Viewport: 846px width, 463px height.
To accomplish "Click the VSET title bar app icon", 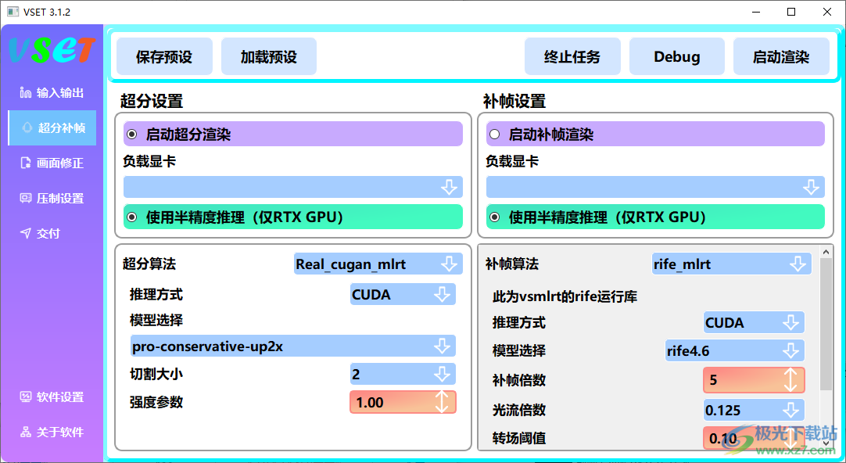I will (x=13, y=12).
